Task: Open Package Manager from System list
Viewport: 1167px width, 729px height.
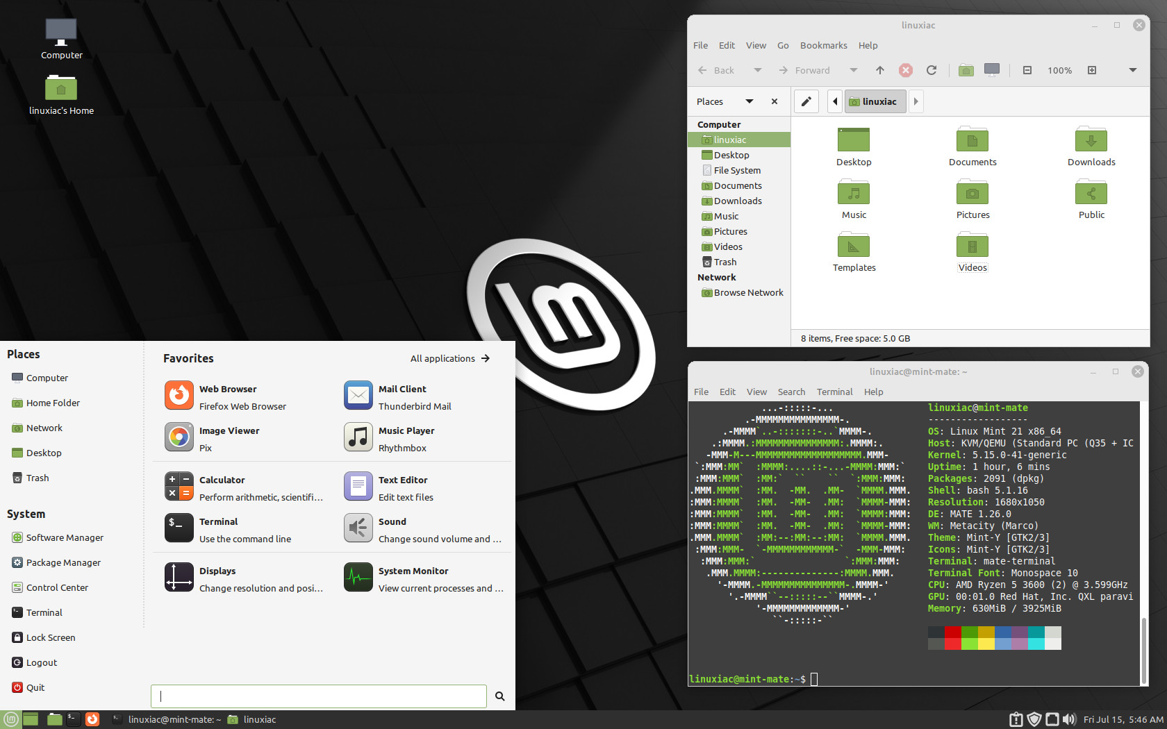Action: click(57, 562)
